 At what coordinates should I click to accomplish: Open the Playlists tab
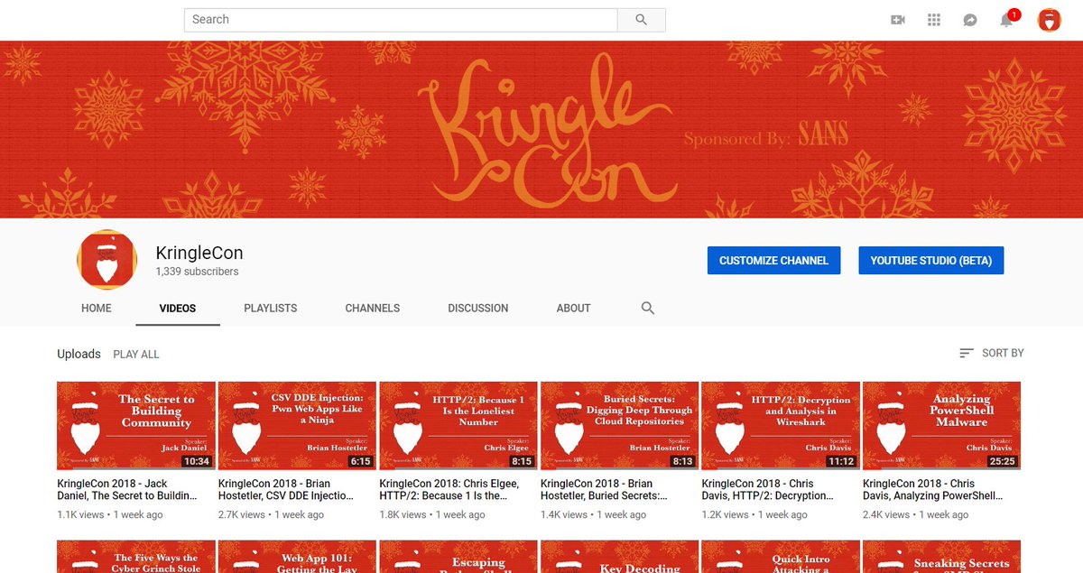coord(271,308)
